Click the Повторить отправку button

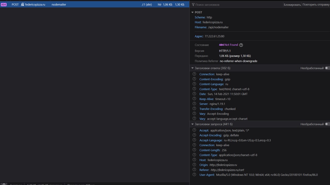pos(316,5)
